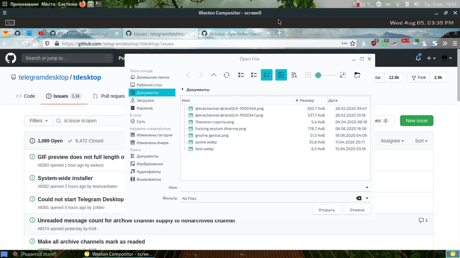Click the GitHub logo in page header

pyautogui.click(x=11, y=58)
